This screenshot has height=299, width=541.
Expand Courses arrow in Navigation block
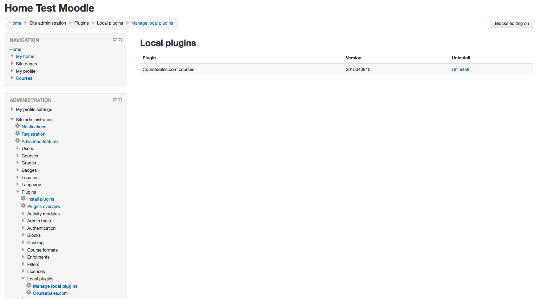(x=12, y=78)
